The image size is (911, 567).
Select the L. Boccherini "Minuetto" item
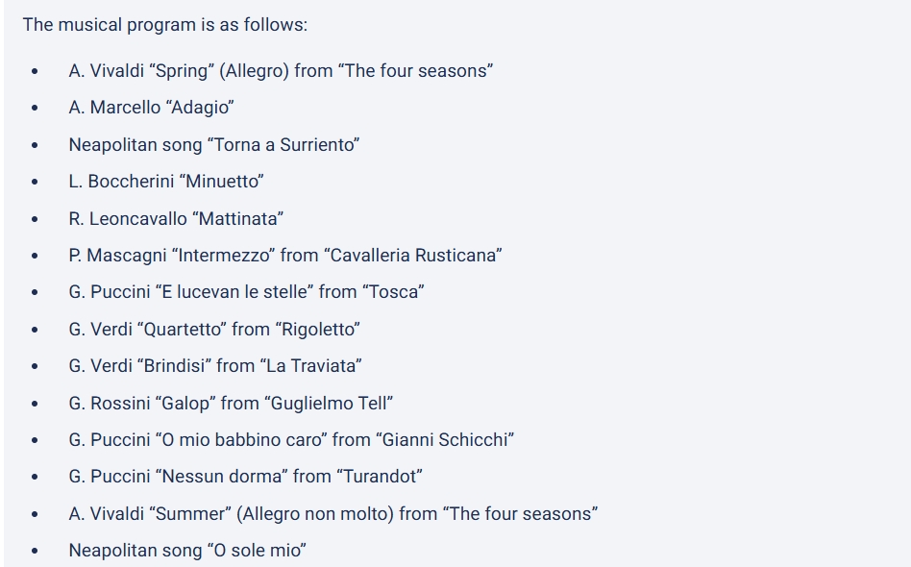tap(166, 182)
